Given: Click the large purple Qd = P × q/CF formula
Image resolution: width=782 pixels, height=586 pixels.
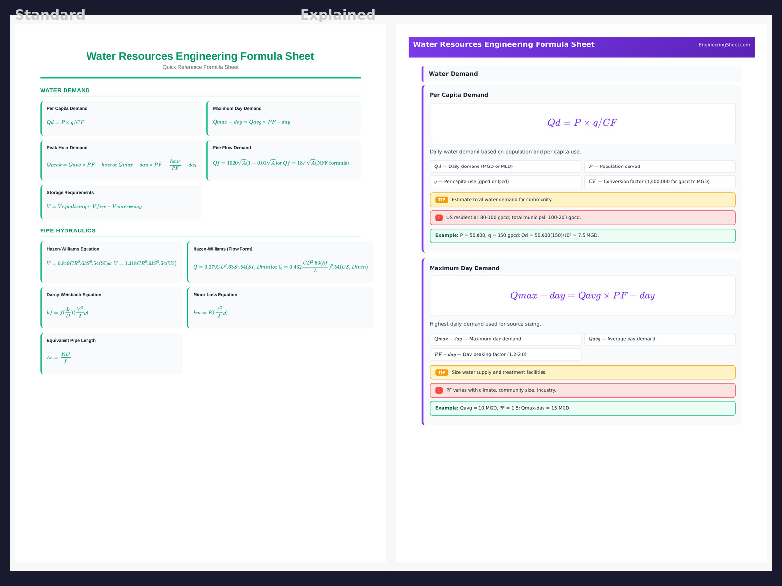Looking at the screenshot, I should (582, 123).
